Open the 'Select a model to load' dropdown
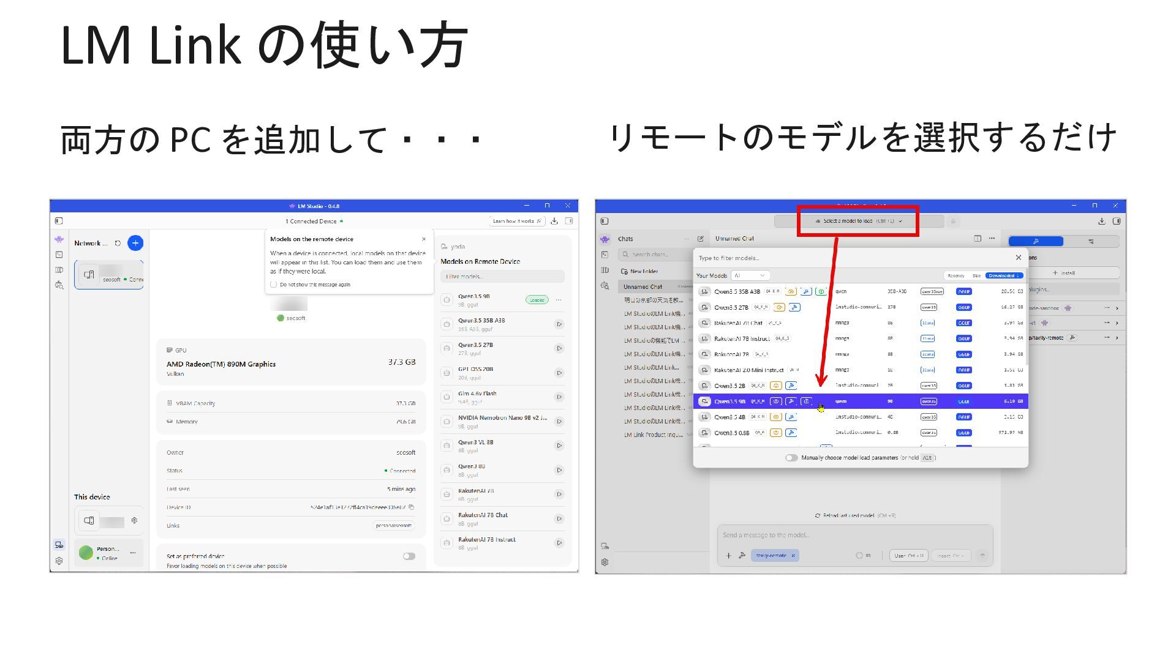Viewport: 1176px width, 661px height. coord(858,221)
